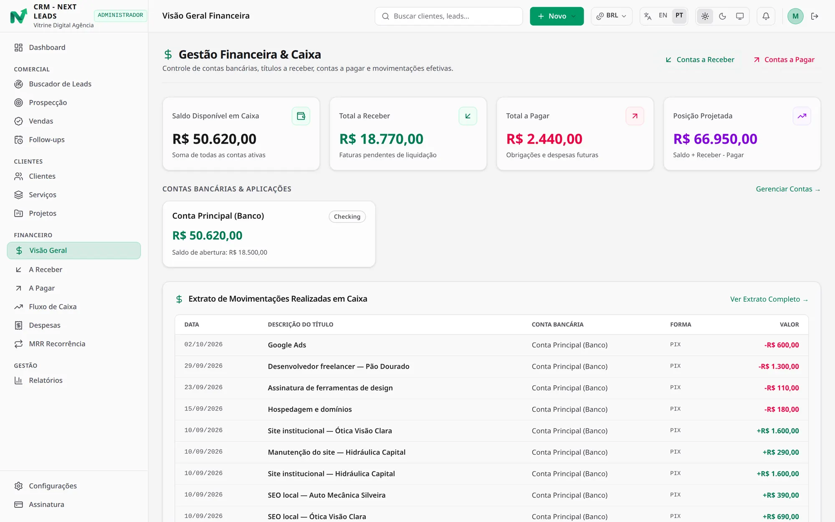Click the VALOR column header

point(789,324)
